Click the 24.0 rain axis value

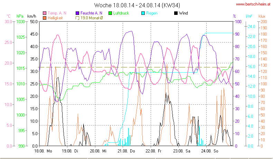point(252,27)
